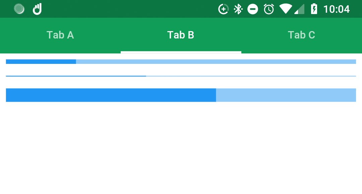Screen dimensions: 362x194
Task: Select the Tab B label
Action: [181, 35]
